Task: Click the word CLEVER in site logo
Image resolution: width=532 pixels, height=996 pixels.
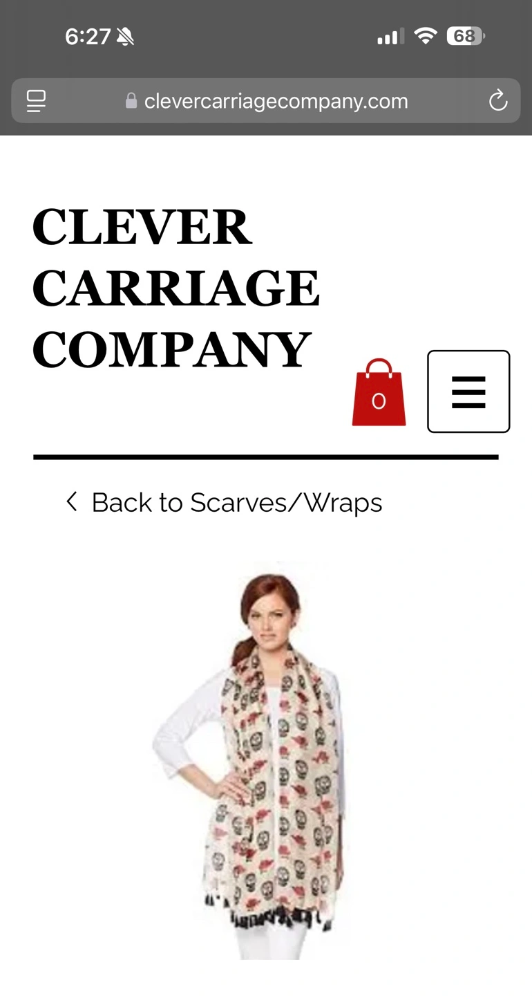Action: click(x=142, y=227)
